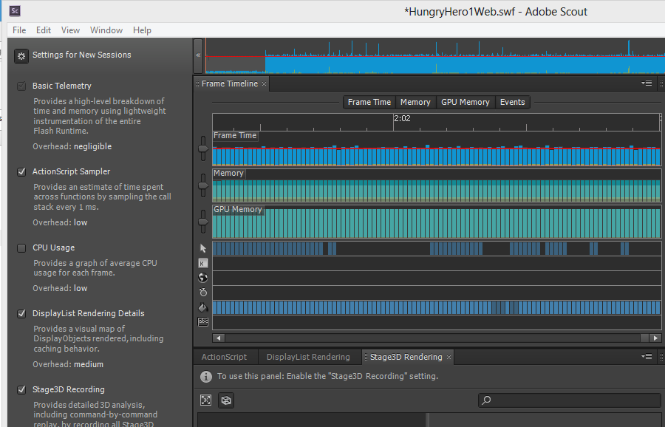Click the Settings for New Sessions heading
Image resolution: width=665 pixels, height=427 pixels.
click(x=82, y=55)
